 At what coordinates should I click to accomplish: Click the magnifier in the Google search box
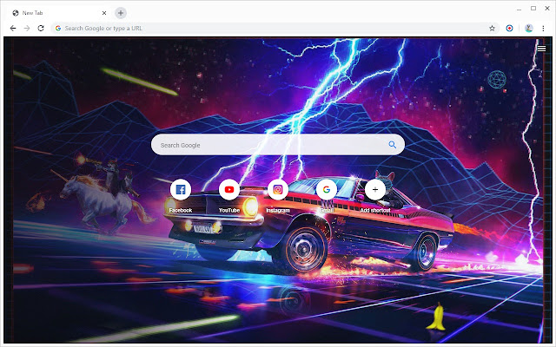click(392, 145)
